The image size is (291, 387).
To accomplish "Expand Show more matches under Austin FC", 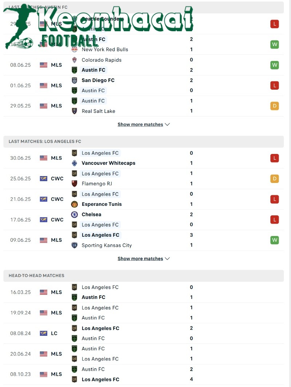I will pos(143,125).
